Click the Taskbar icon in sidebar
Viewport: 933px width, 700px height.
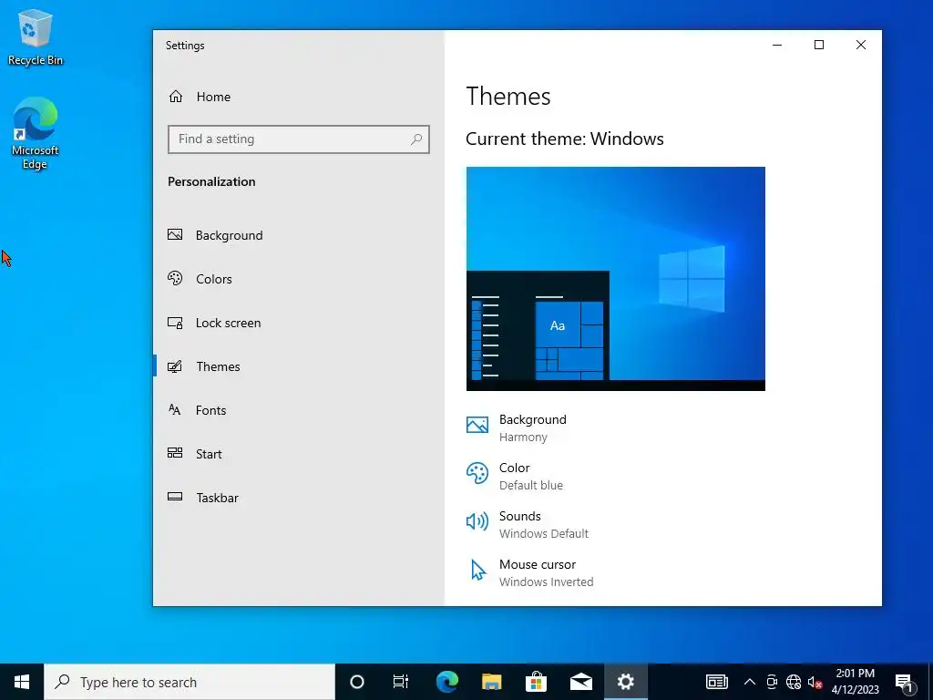175,497
